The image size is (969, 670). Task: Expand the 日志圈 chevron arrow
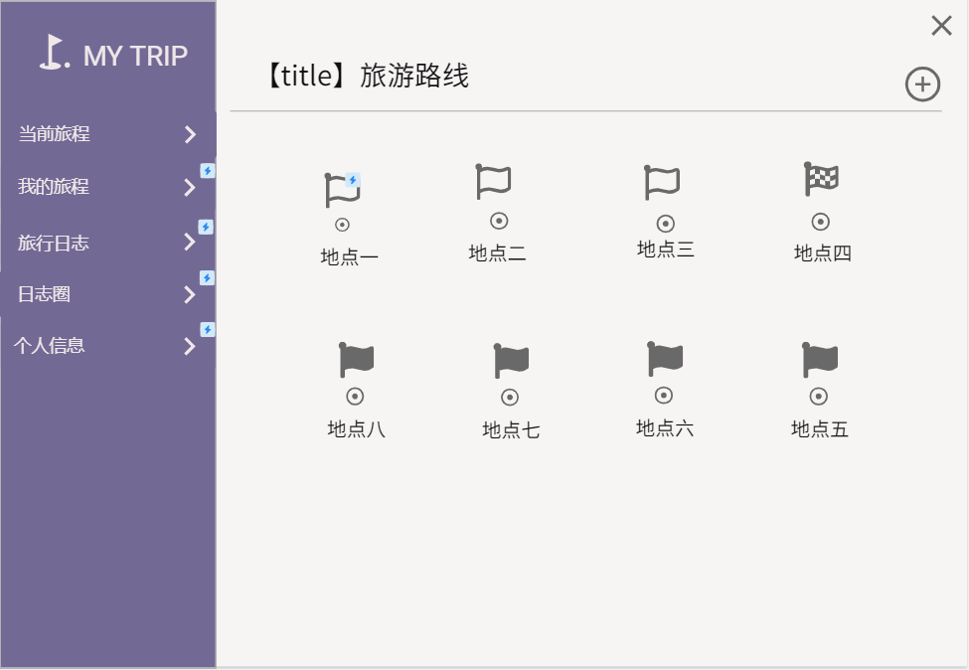tap(190, 295)
